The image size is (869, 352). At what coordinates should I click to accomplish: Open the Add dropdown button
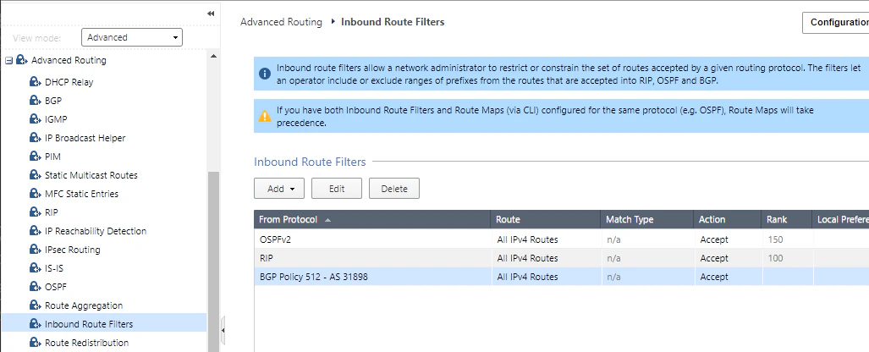pyautogui.click(x=280, y=189)
